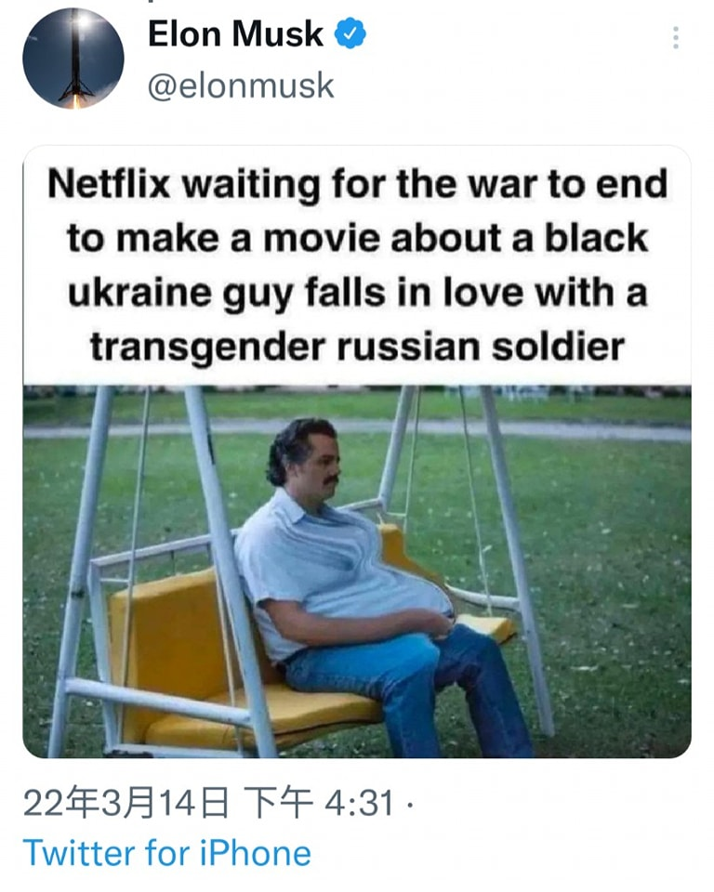Viewport: 714px width, 892px height.
Task: Open the attached meme image
Action: point(357,452)
